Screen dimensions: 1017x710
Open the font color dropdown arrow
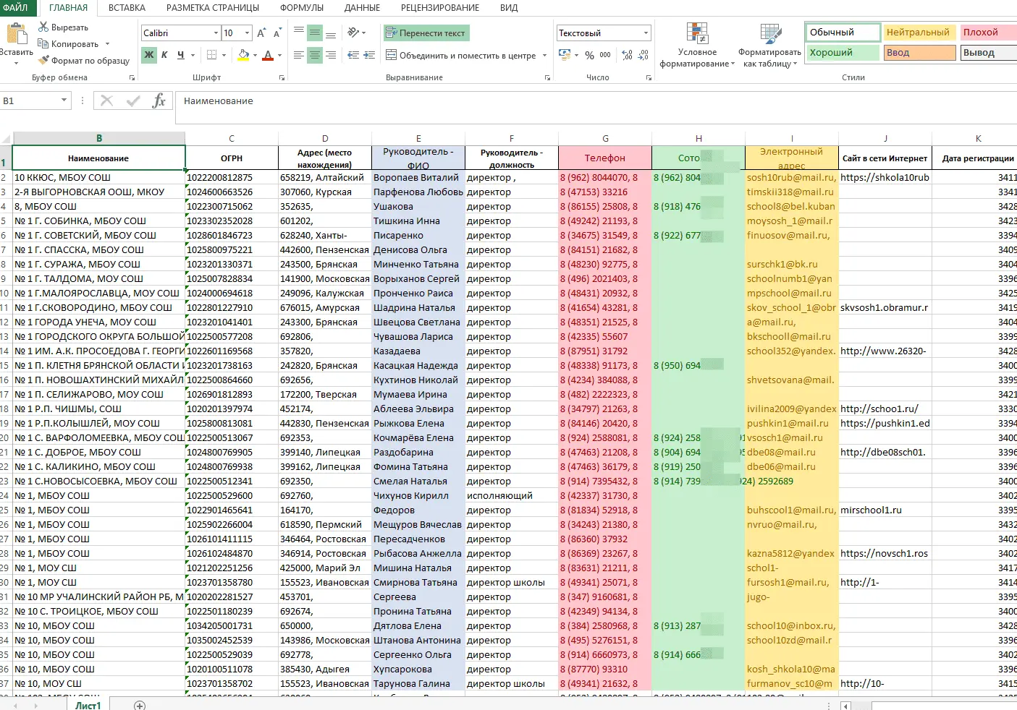pyautogui.click(x=279, y=55)
